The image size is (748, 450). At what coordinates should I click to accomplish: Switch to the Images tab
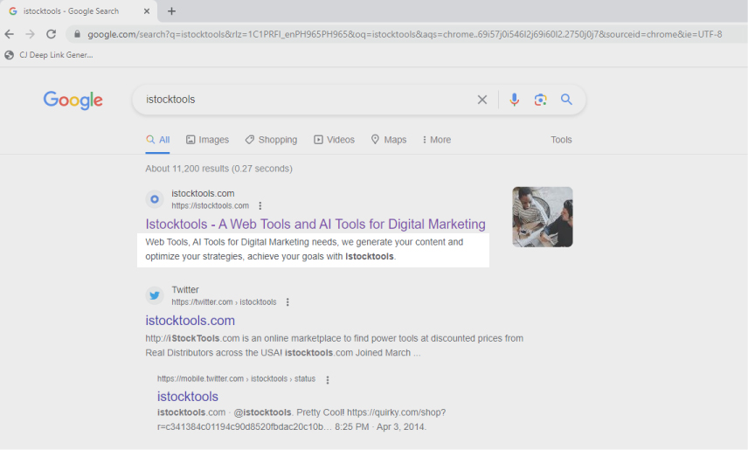point(207,140)
